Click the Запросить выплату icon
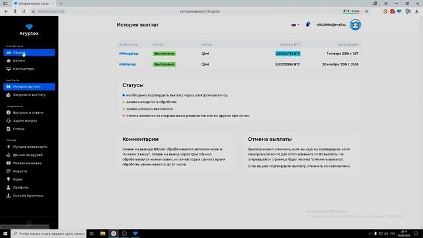The image size is (423, 238). coord(9,95)
